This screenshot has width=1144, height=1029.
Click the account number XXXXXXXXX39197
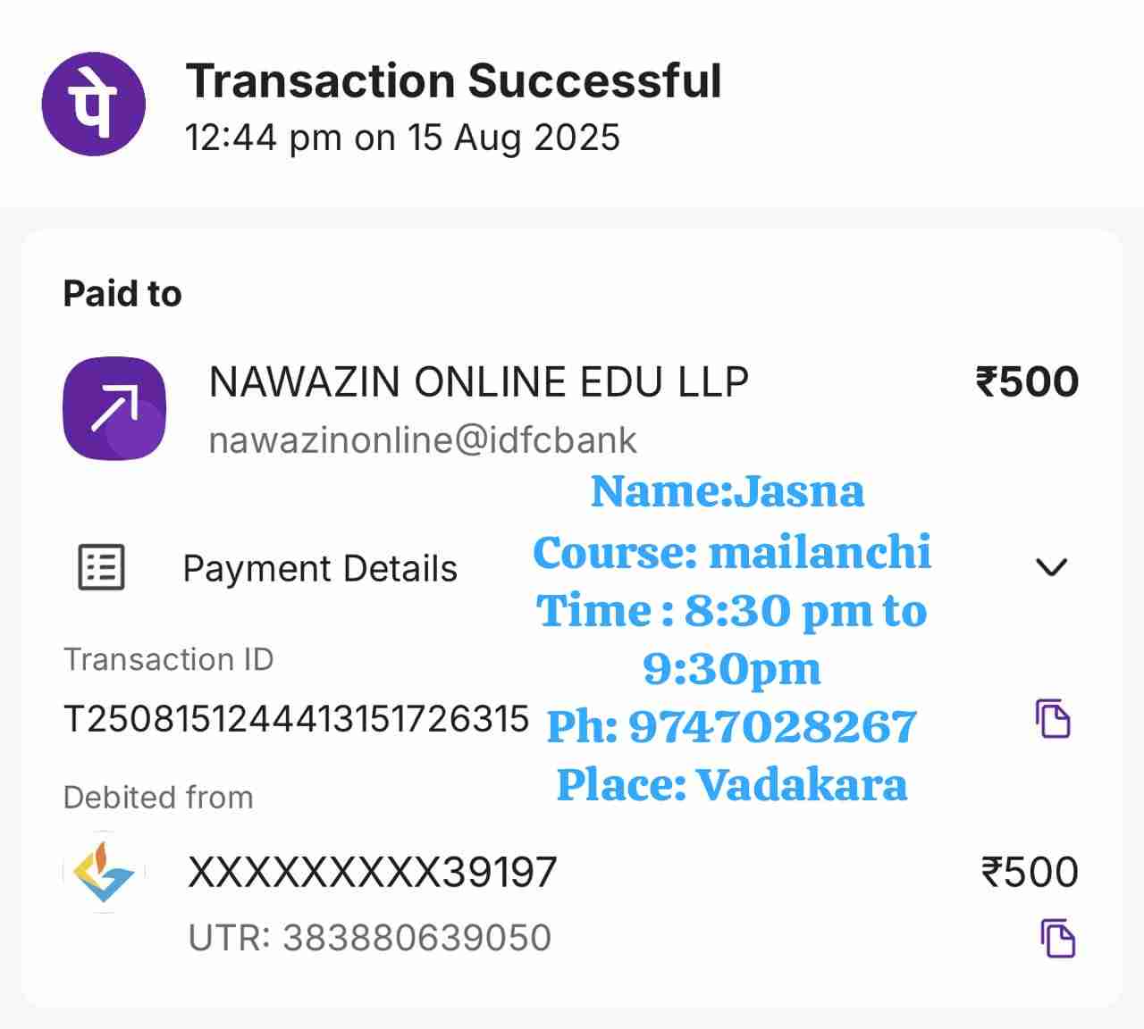click(373, 873)
